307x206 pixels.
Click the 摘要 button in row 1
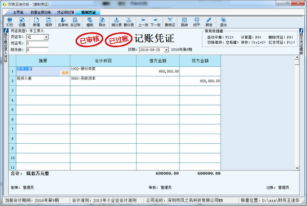(x=64, y=73)
